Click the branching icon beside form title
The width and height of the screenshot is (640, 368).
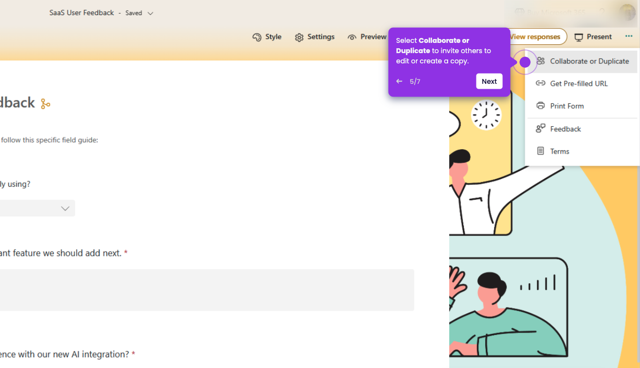(x=45, y=103)
